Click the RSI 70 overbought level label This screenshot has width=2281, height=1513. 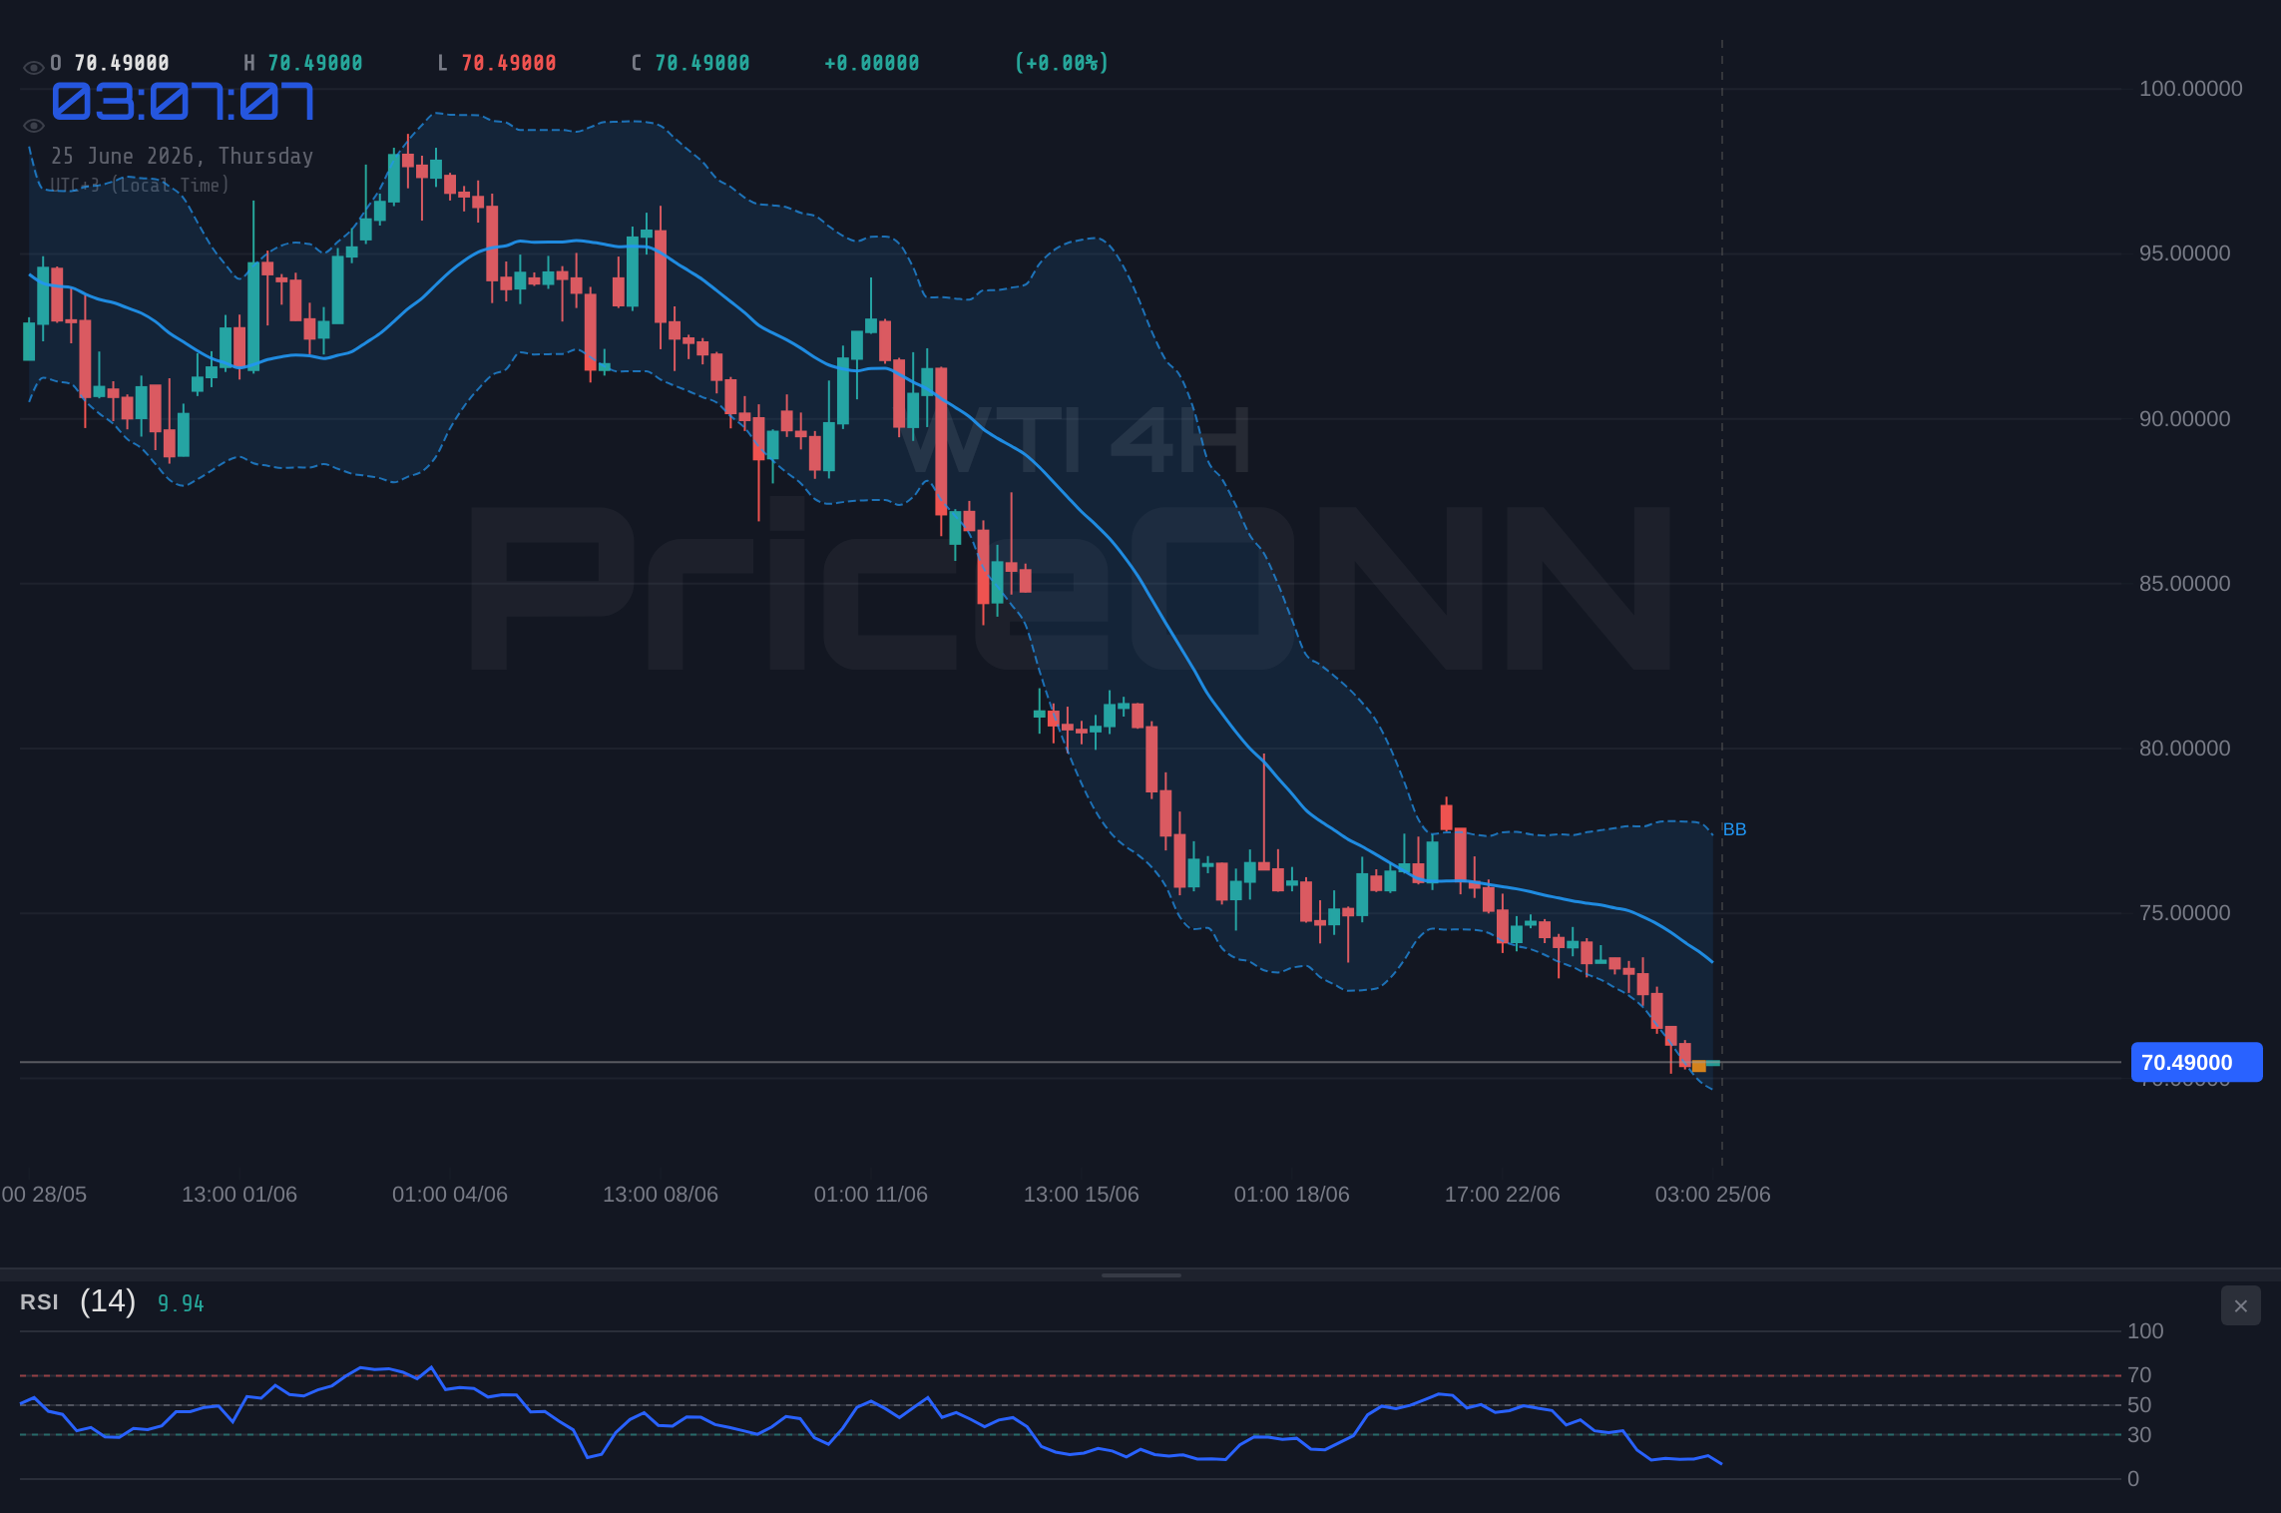(2139, 1375)
